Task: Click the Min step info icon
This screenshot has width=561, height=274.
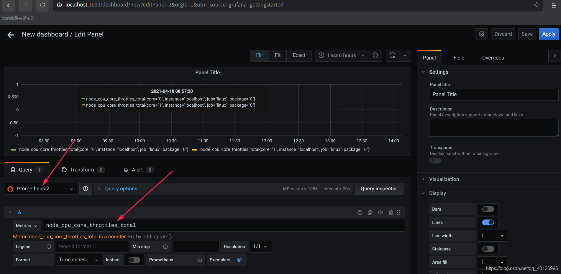Action: [x=165, y=247]
